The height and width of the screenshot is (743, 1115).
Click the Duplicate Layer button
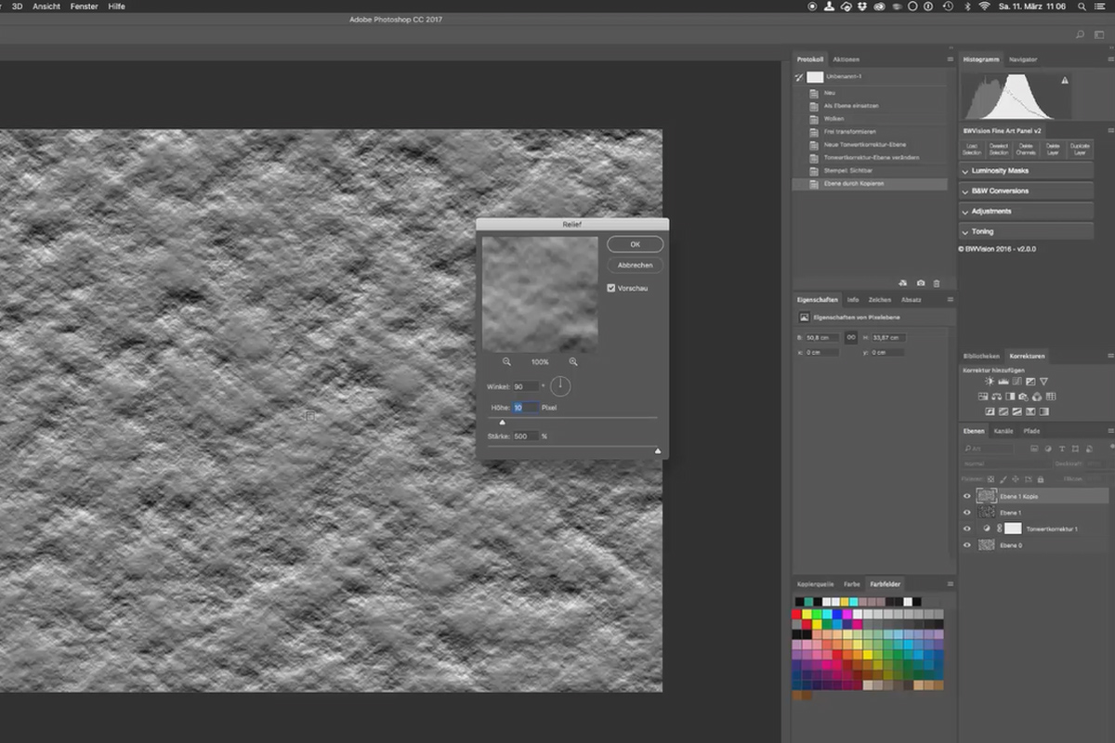pyautogui.click(x=1080, y=149)
